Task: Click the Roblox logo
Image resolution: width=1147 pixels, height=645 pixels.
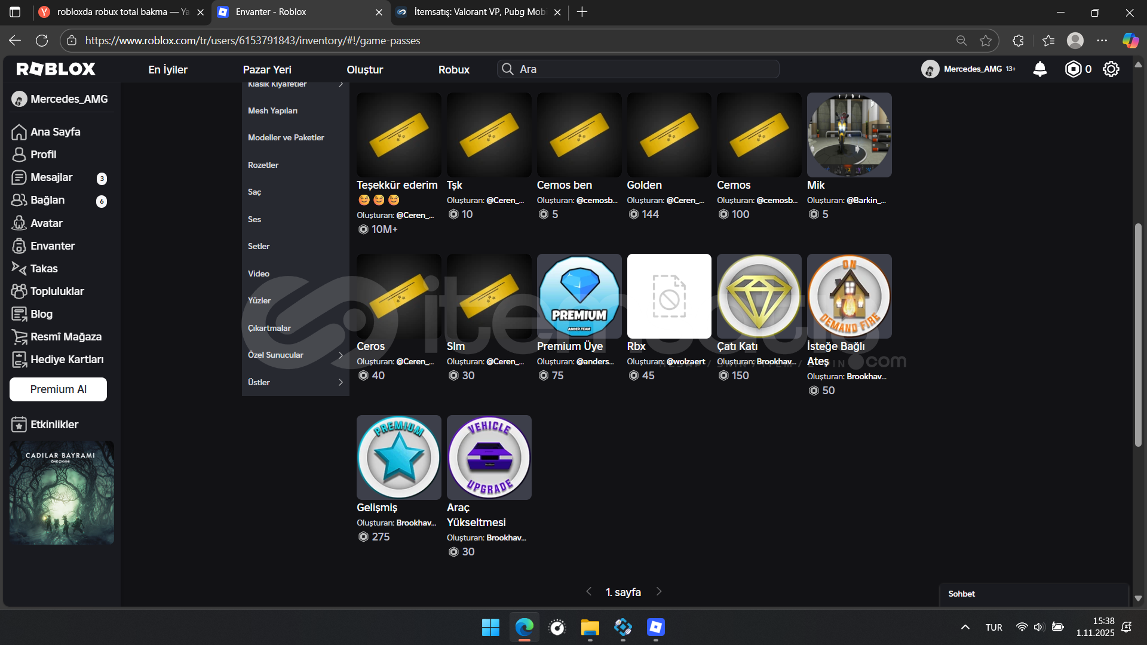Action: [56, 69]
